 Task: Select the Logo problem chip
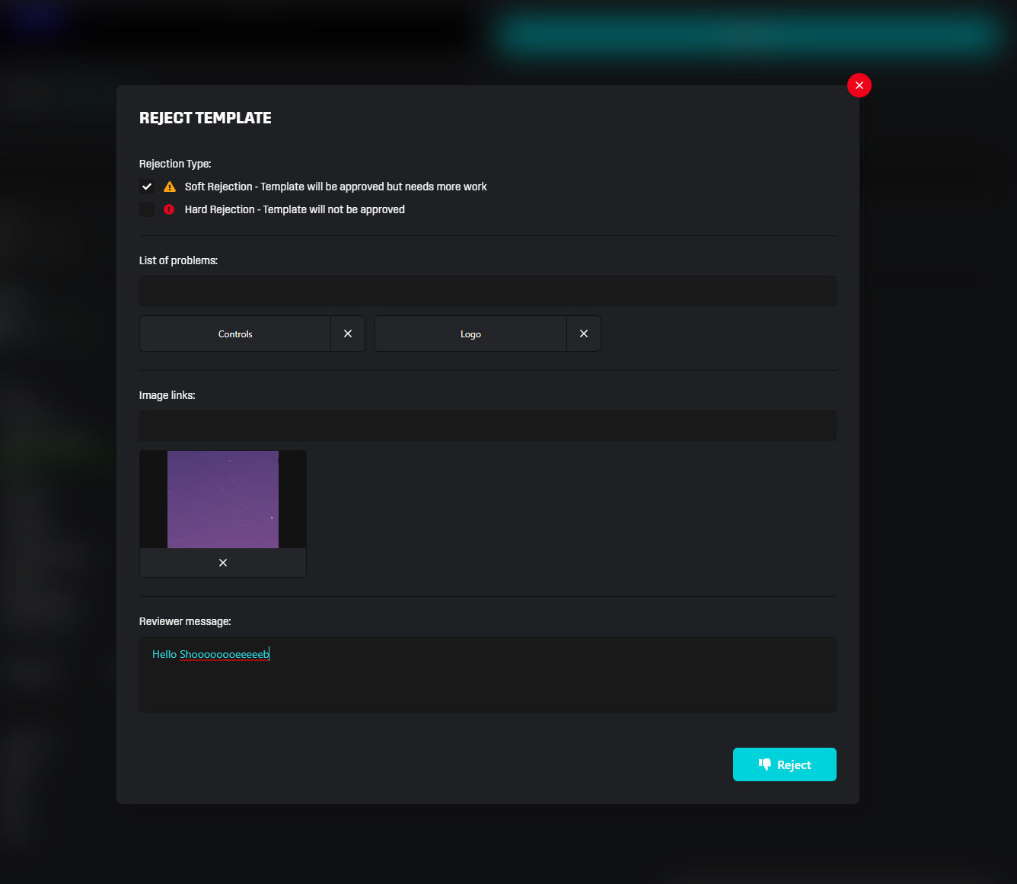pos(470,333)
